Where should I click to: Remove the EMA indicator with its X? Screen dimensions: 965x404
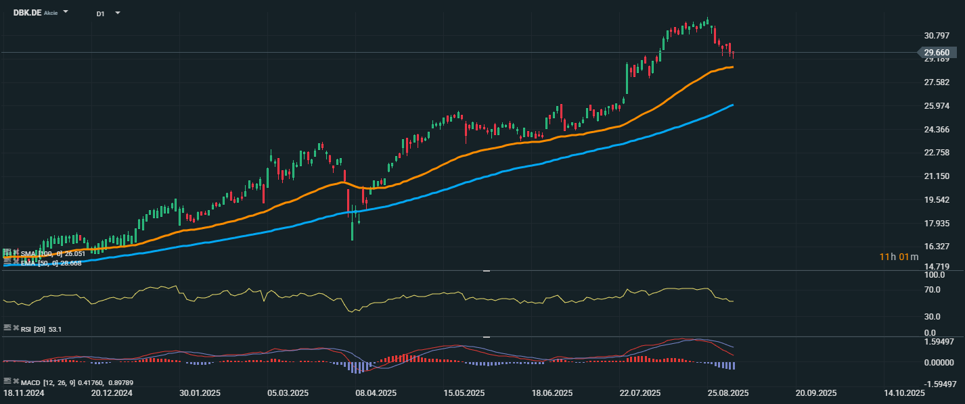tap(16, 262)
